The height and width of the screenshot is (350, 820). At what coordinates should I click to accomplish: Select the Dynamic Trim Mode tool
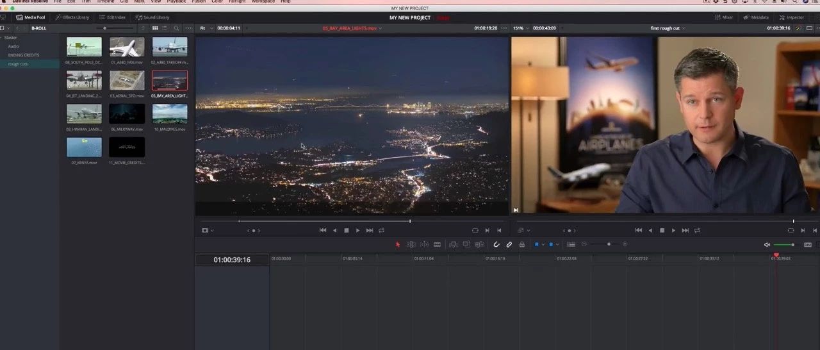[424, 244]
